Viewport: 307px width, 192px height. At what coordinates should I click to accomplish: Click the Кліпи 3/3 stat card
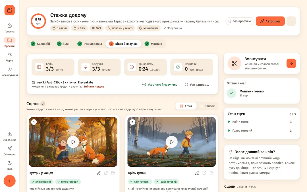tap(53, 67)
